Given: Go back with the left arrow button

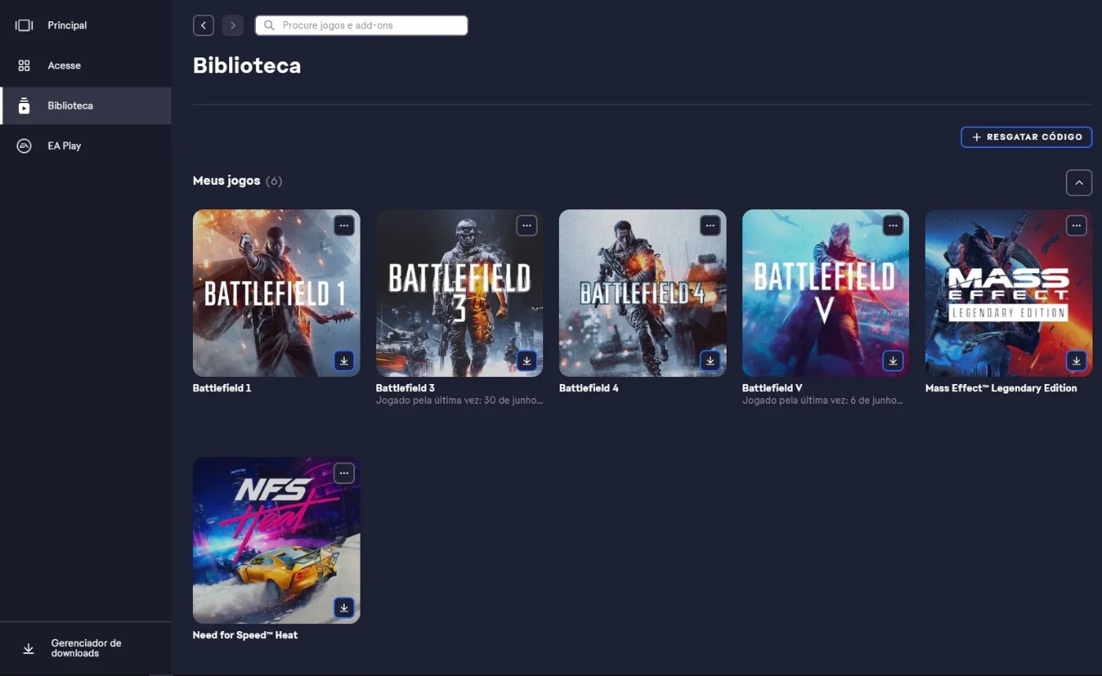Looking at the screenshot, I should point(203,25).
